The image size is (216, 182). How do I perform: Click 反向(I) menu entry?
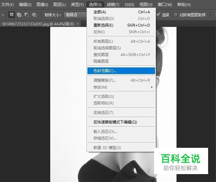click(x=121, y=32)
